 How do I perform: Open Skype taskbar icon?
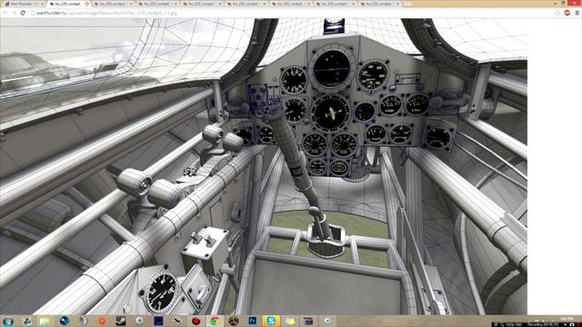click(x=271, y=321)
